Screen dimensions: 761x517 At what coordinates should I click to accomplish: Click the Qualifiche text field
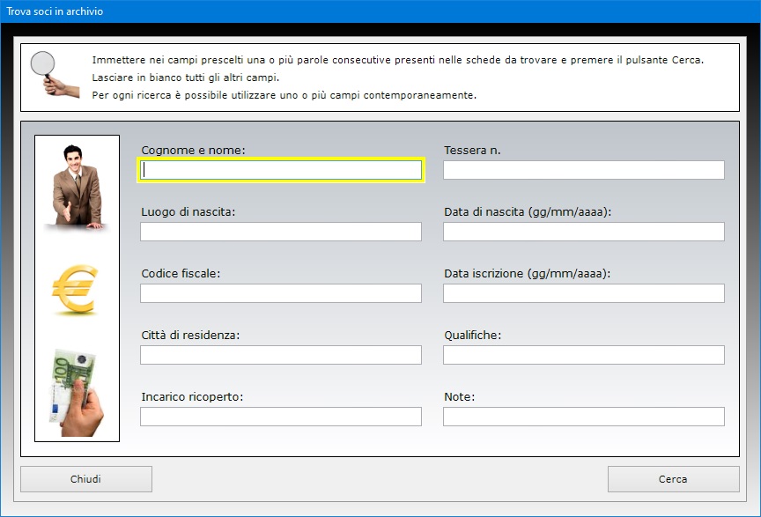pos(583,355)
